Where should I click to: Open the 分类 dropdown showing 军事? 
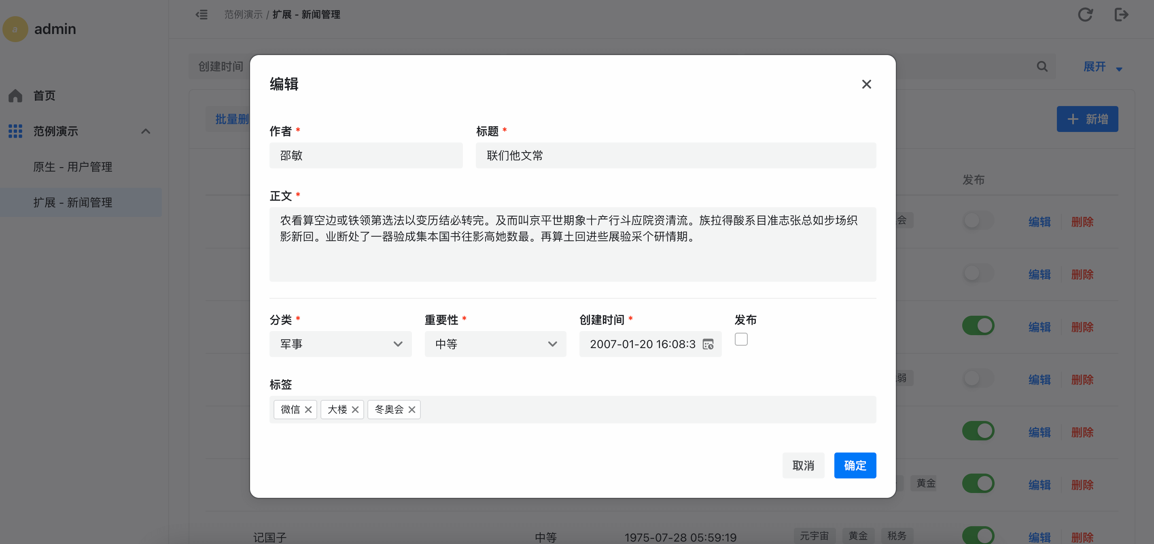coord(340,344)
